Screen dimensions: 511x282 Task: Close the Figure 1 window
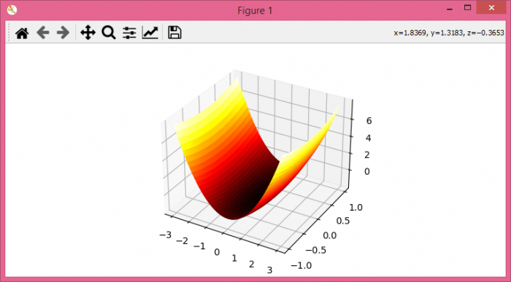pos(491,8)
